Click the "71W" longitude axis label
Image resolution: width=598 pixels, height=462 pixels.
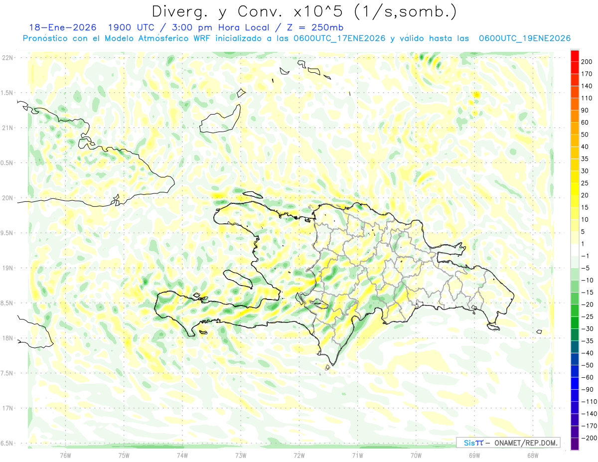(x=357, y=455)
